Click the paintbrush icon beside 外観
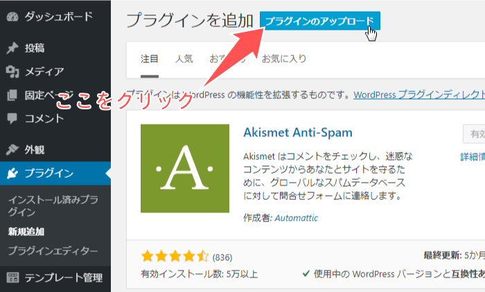This screenshot has width=485, height=292. coord(12,149)
